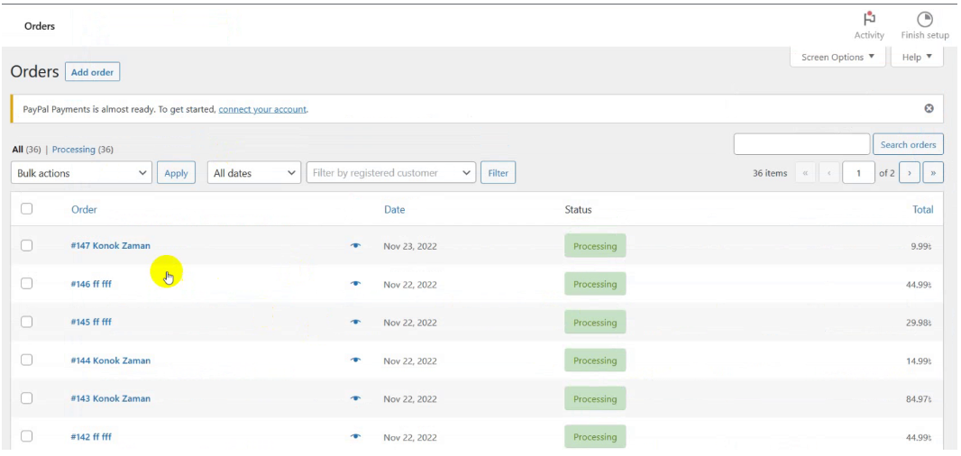Click Apply for bulk actions
Viewport: 961px width, 456px height.
click(176, 173)
